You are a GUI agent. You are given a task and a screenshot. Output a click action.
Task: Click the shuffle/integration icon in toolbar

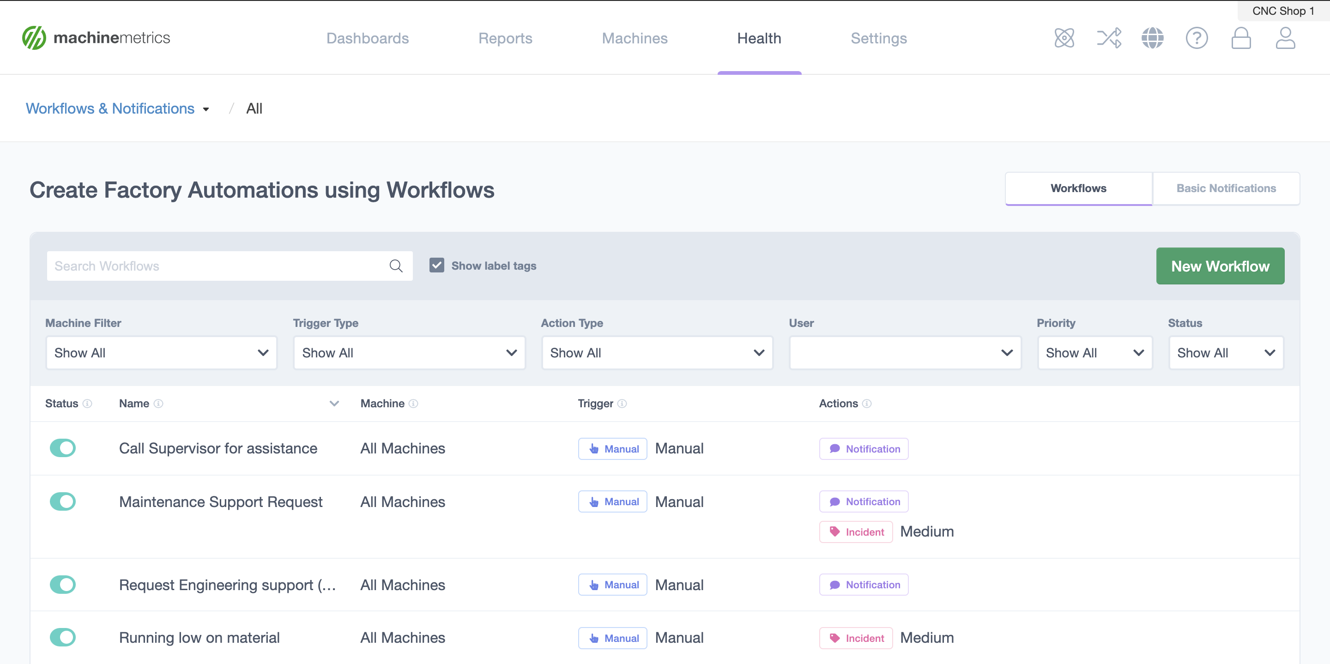[1108, 38]
